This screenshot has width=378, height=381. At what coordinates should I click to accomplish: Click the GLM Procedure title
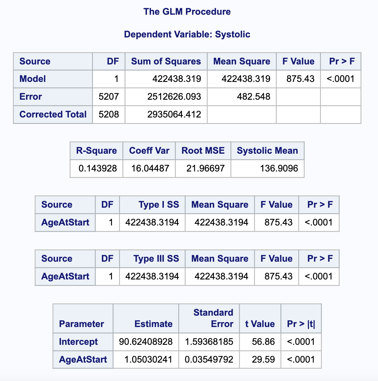tap(187, 12)
